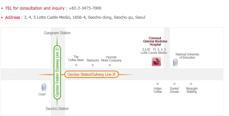Click the Conmaul hospital pink logo icon
The width and height of the screenshot is (229, 116).
click(156, 61)
